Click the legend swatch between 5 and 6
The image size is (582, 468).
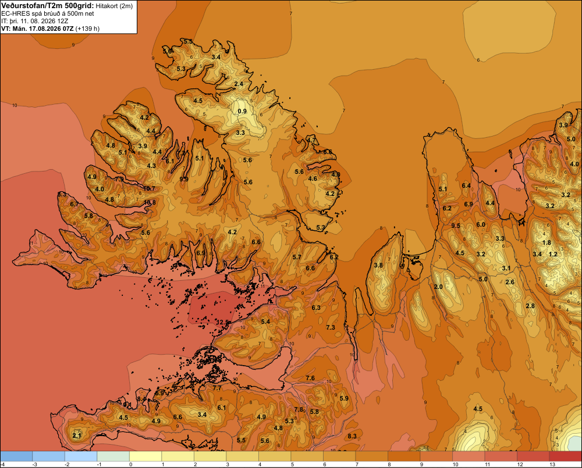307,456
